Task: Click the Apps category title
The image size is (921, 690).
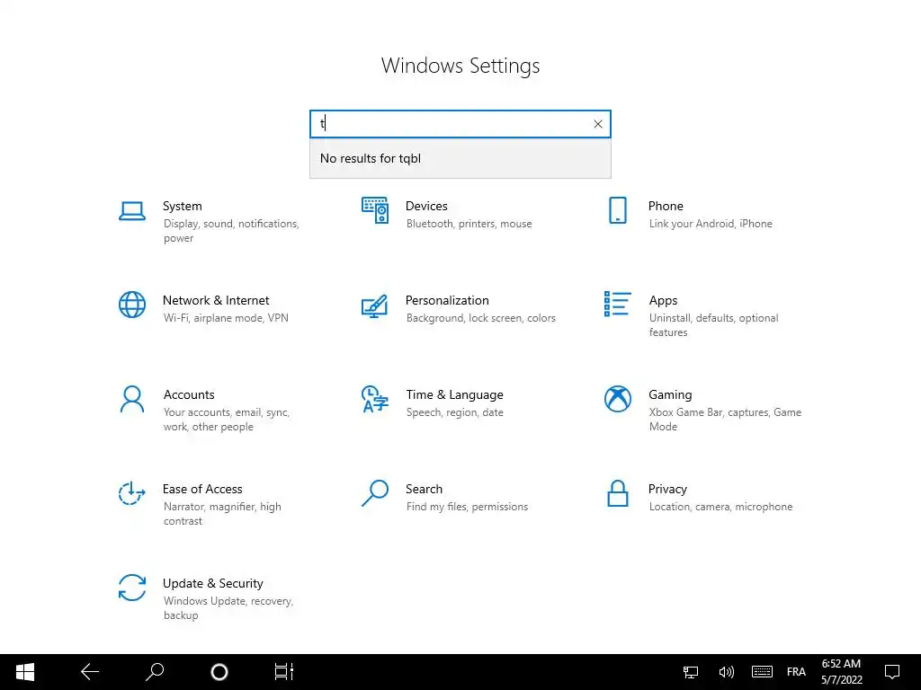Action: pyautogui.click(x=663, y=300)
